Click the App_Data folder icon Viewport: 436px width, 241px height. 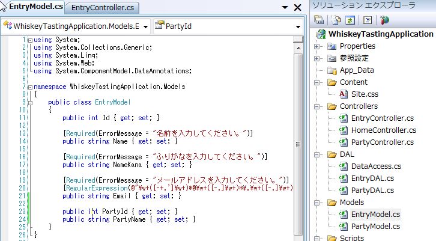(x=332, y=70)
